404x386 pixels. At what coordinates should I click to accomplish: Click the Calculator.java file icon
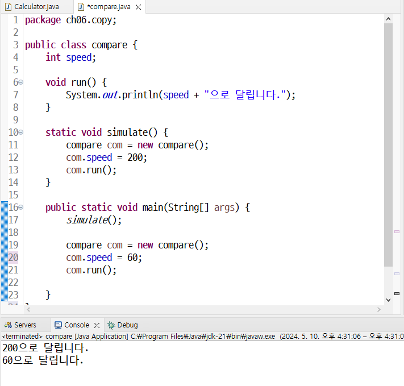pos(8,7)
